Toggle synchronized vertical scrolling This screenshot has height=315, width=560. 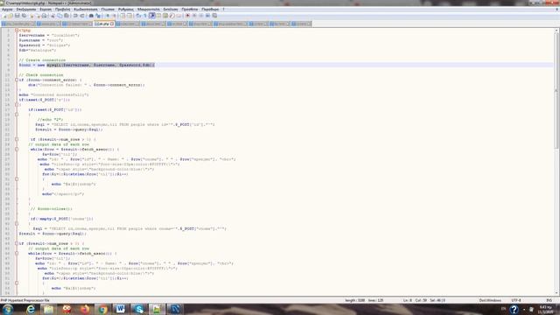122,16
